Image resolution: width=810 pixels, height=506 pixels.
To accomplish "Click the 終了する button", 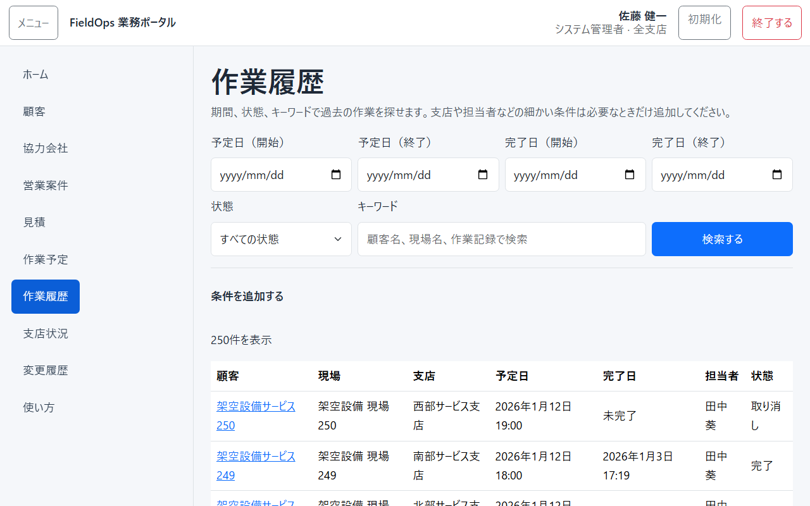I will [772, 23].
